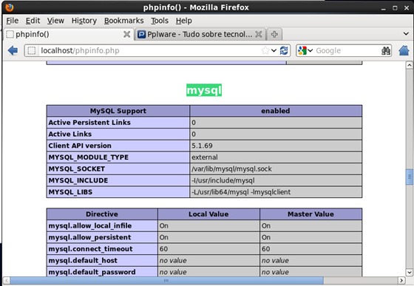
Task: Click the vertical scrollbar thumb
Action: [x=410, y=177]
